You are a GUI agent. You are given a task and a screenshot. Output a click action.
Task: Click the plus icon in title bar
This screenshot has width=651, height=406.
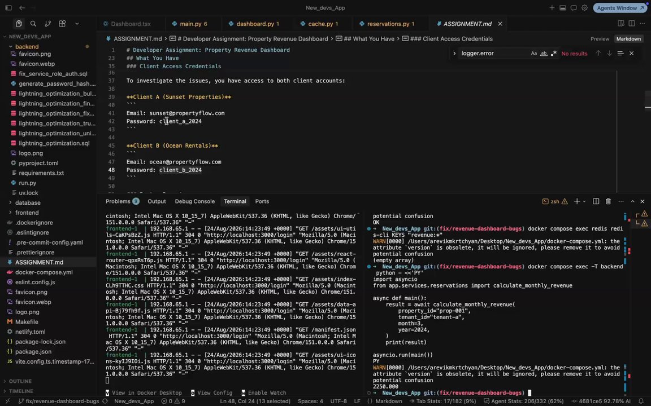coord(552,8)
